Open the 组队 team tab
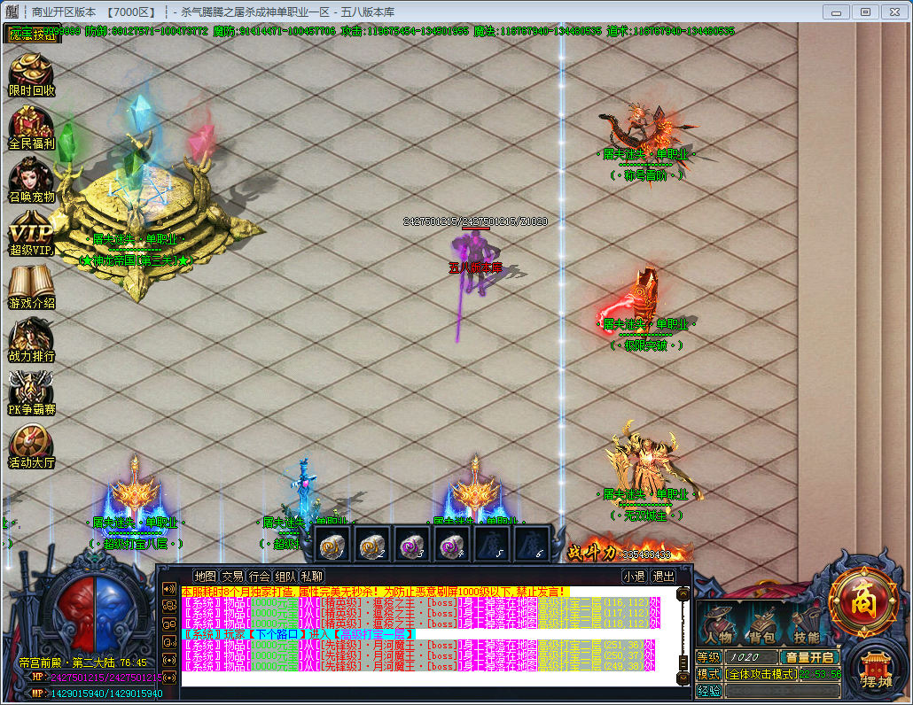Image resolution: width=913 pixels, height=705 pixels. [285, 577]
